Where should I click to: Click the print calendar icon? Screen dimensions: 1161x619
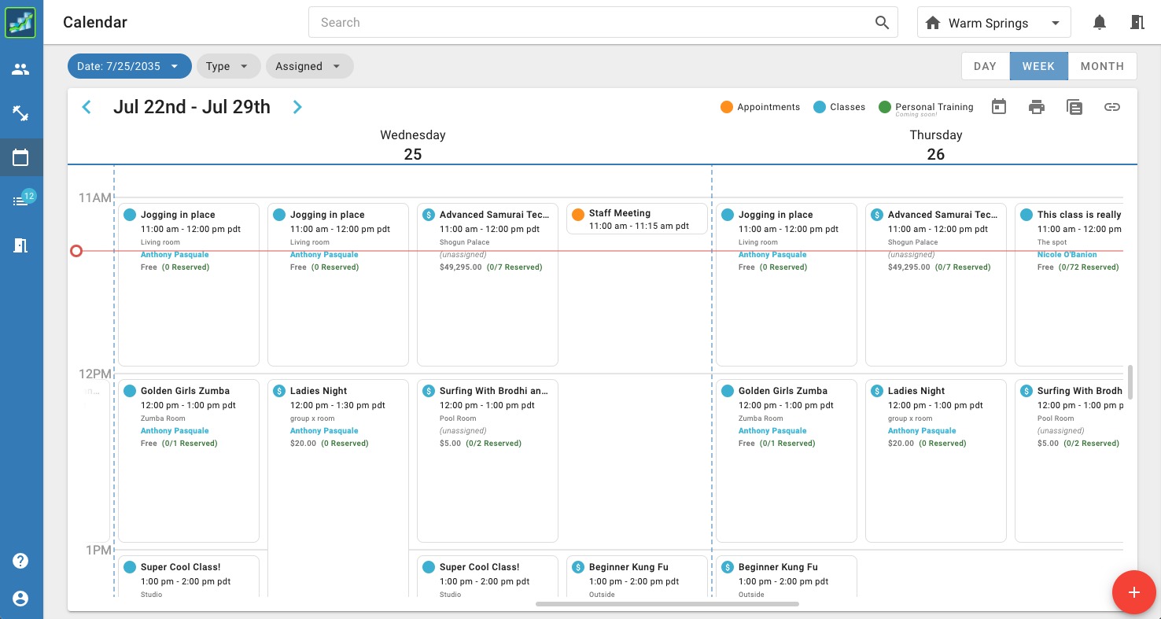(x=1037, y=107)
